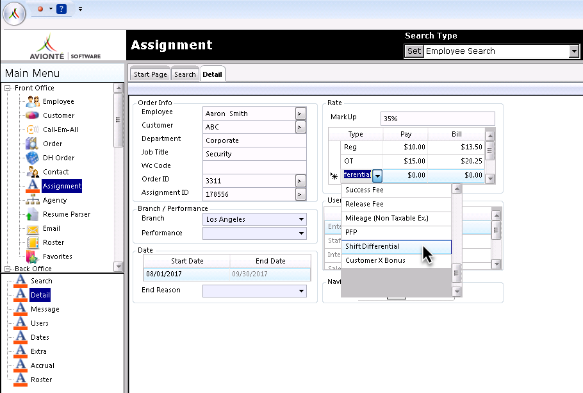Collapse the Front Office tree node
Screen dimensions: 583x393
[x=7, y=88]
